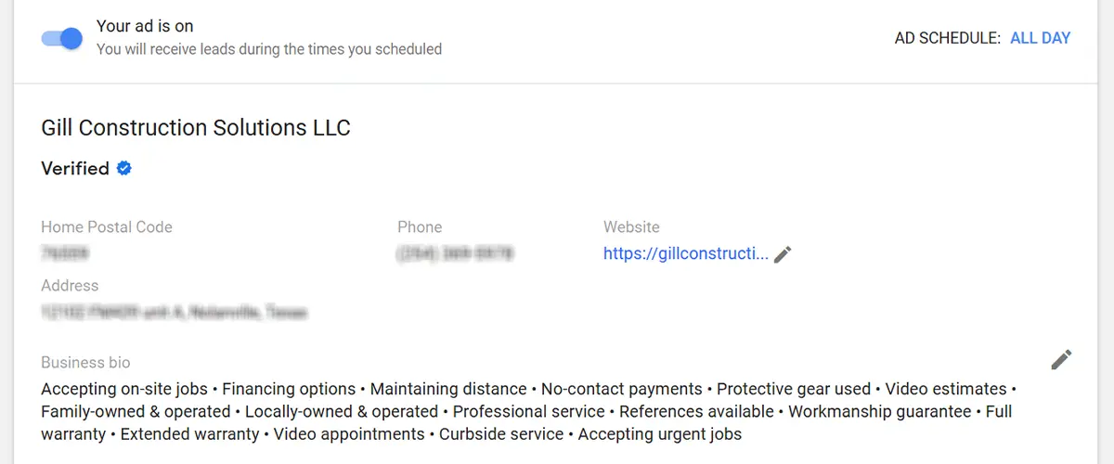Click the 'You will receive leads' description
Viewport: 1114px width, 464px height.
pos(269,49)
